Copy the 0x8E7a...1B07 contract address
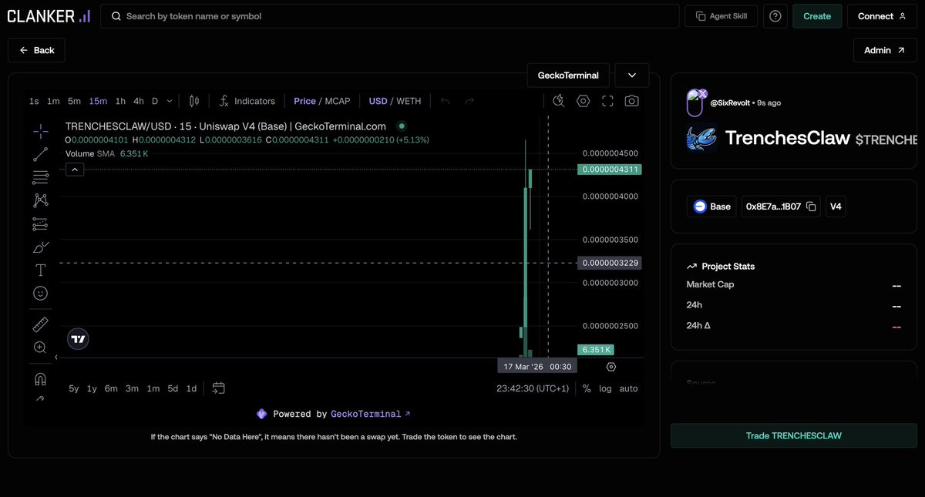 point(811,207)
